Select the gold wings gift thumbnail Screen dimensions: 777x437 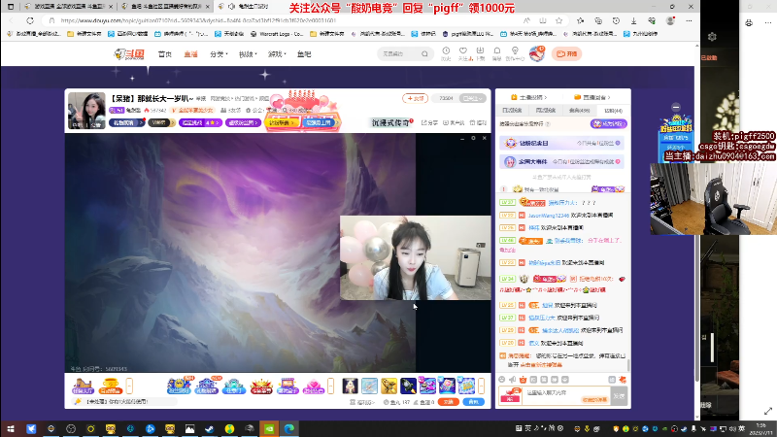click(x=389, y=386)
